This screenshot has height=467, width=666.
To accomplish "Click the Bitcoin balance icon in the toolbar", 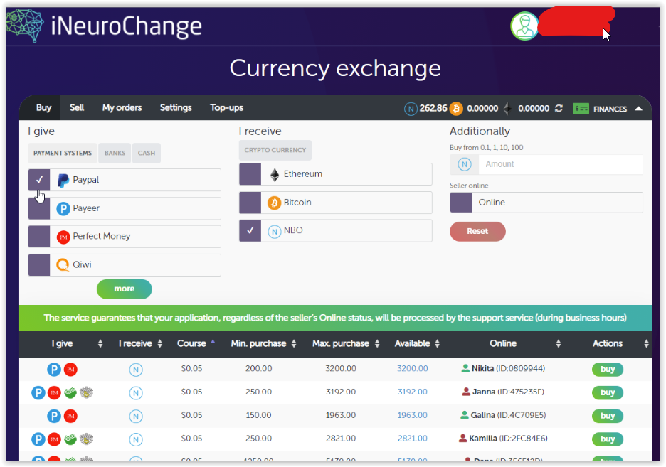I will pos(456,109).
